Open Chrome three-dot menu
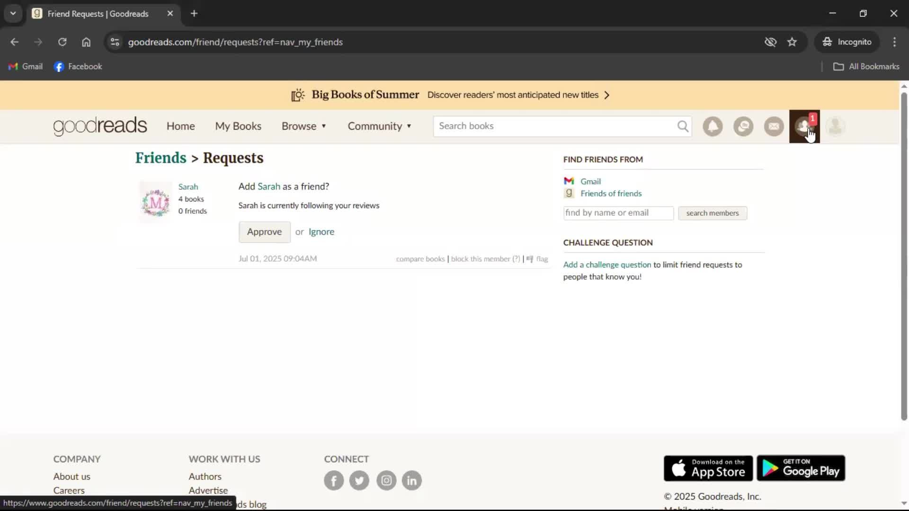 pyautogui.click(x=894, y=42)
